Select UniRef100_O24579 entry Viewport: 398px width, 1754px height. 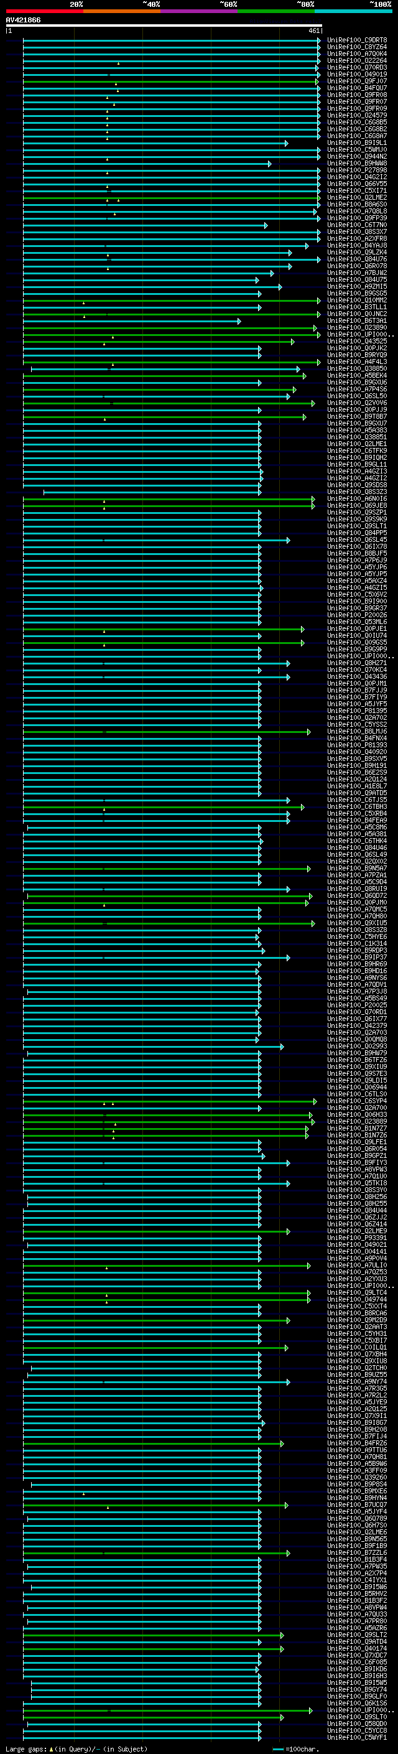click(356, 115)
